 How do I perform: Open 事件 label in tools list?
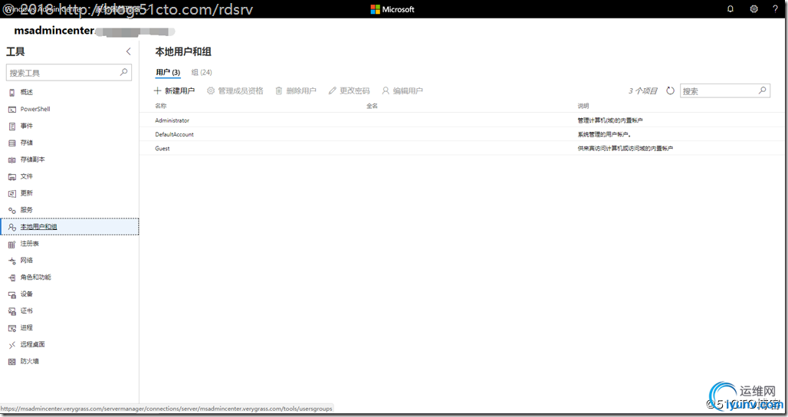pyautogui.click(x=27, y=126)
